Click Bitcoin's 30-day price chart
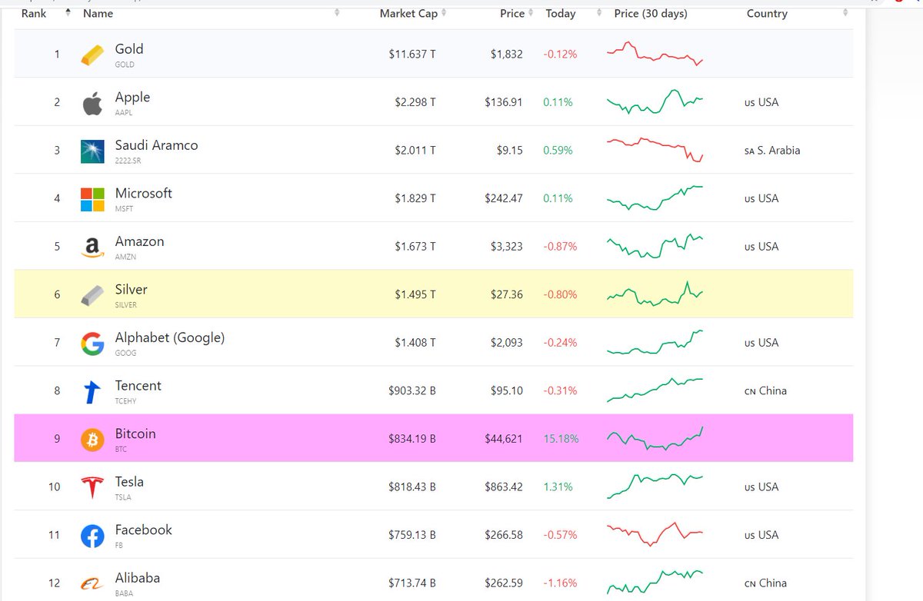This screenshot has width=923, height=601. point(655,438)
